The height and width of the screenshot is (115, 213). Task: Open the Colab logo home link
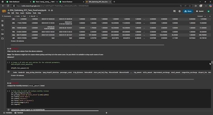pos(4,11)
